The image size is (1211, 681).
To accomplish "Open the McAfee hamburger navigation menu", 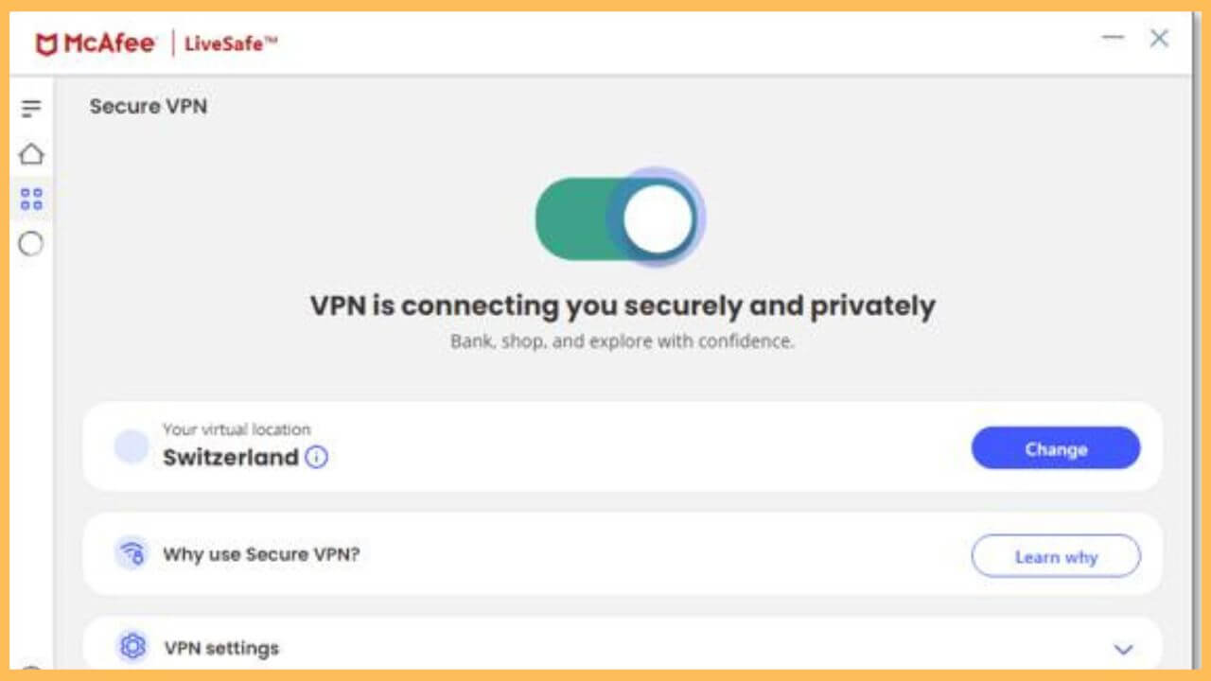I will pyautogui.click(x=31, y=108).
